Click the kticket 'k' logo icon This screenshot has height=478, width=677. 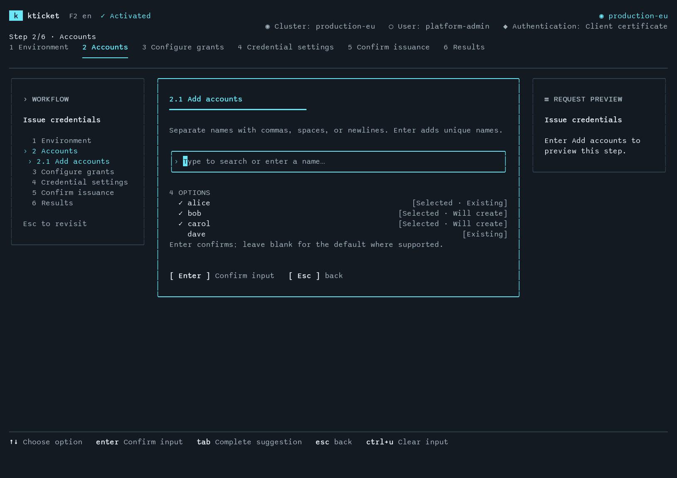pyautogui.click(x=16, y=16)
